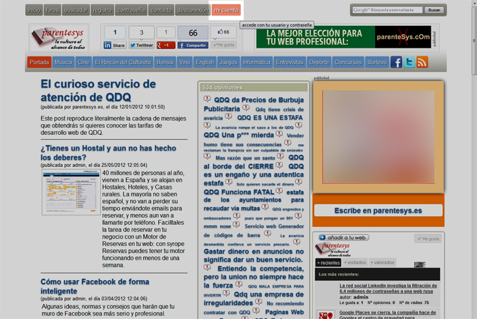This screenshot has height=319, width=477.
Task: Select the Concursos category tab
Action: click(348, 62)
